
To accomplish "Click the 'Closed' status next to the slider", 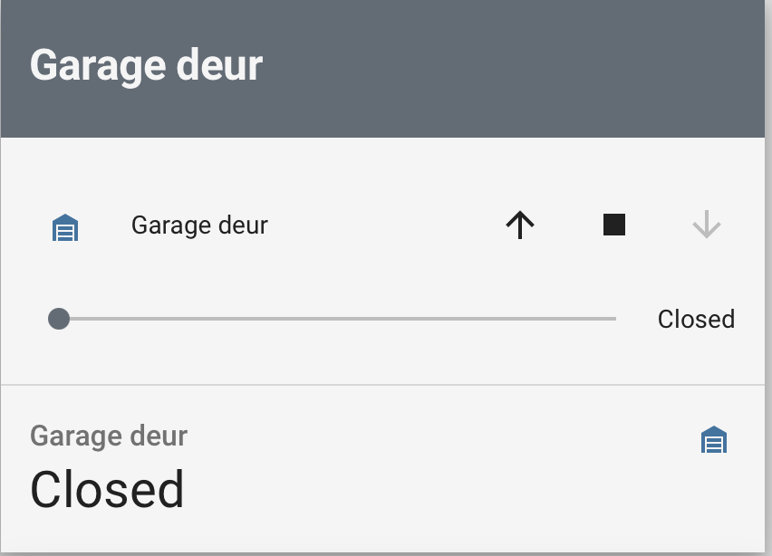I will 696,319.
